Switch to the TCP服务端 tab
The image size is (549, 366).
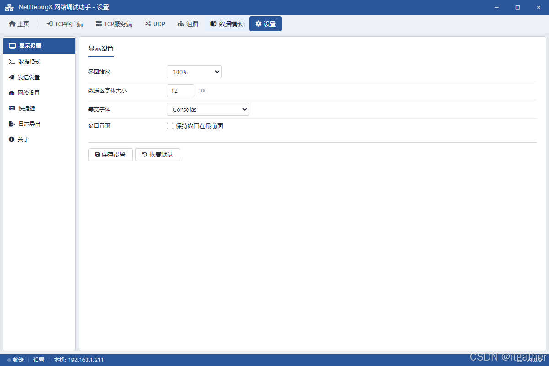[113, 24]
